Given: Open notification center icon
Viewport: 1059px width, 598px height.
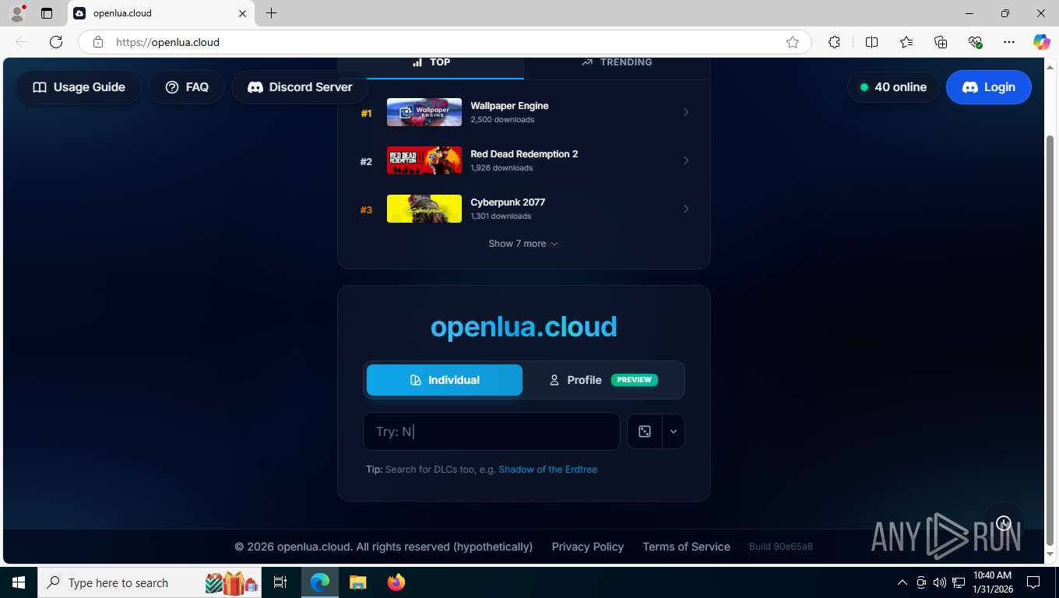Looking at the screenshot, I should click(x=1033, y=582).
